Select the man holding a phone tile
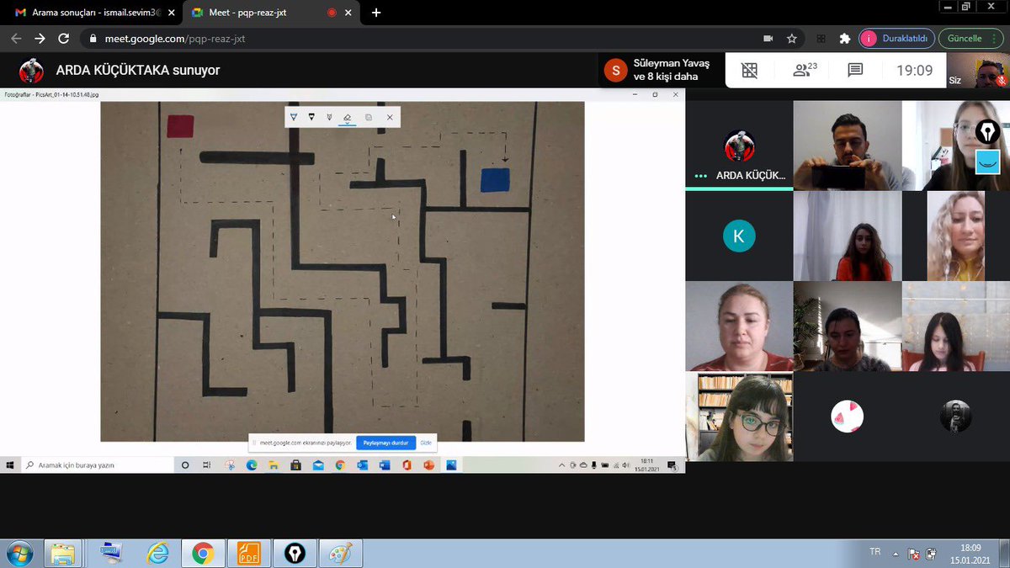1010x568 pixels. pos(848,146)
